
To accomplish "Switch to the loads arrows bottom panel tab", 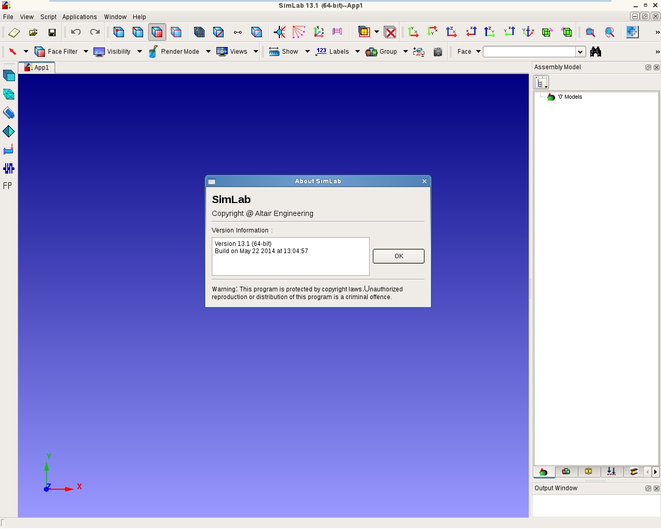I will coord(611,472).
